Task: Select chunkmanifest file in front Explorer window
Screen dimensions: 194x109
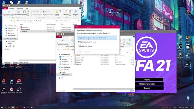Action: 80,58
